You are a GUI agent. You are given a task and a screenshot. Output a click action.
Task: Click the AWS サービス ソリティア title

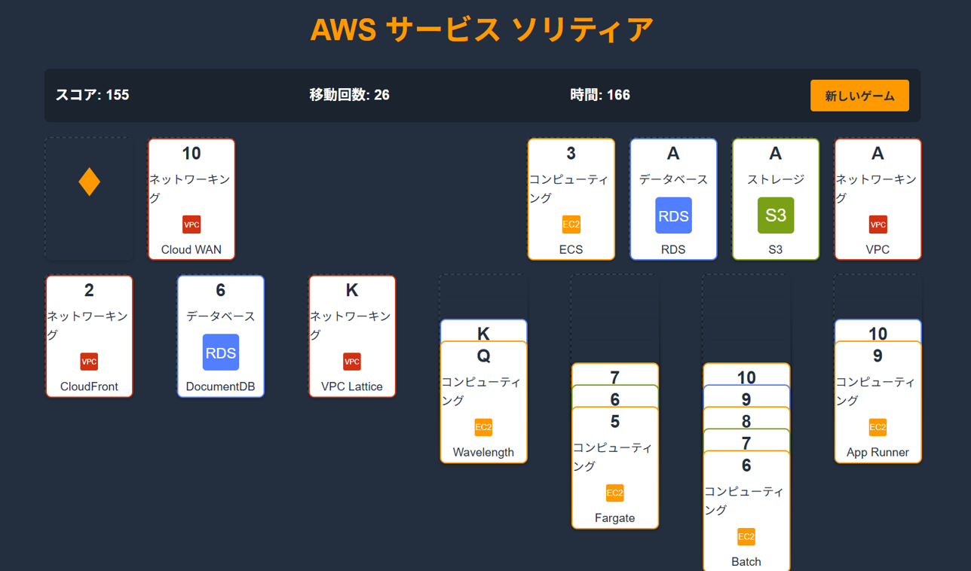482,29
